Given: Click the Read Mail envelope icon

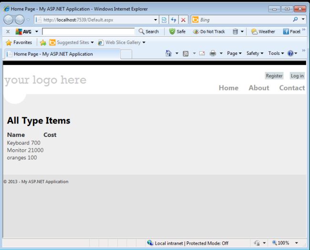Looking at the screenshot, I should pyautogui.click(x=202, y=53).
